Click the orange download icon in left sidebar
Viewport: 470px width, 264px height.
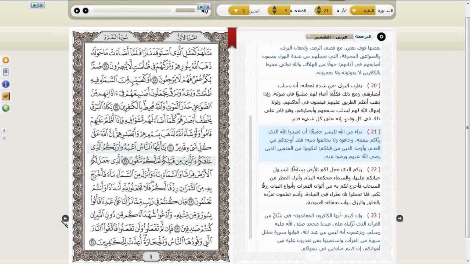pos(6,60)
